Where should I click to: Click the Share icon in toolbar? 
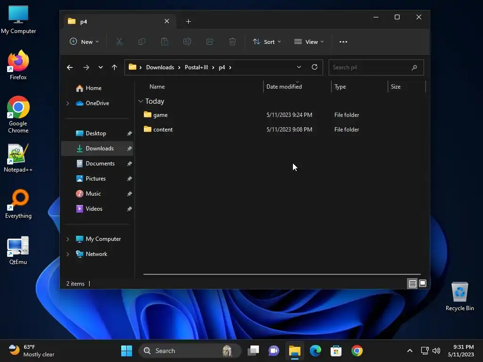click(x=210, y=41)
